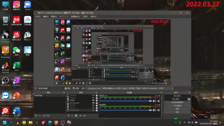
Task: Remove the selected scene using minus icon
Action: point(40,116)
